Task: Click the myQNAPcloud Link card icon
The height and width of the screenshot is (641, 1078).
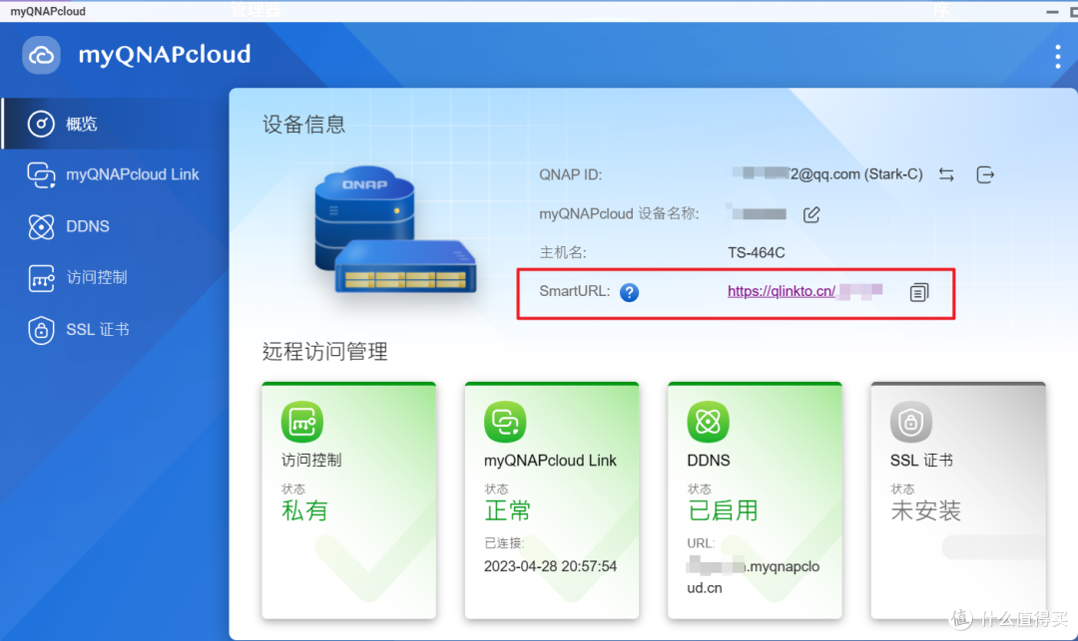Action: (505, 422)
